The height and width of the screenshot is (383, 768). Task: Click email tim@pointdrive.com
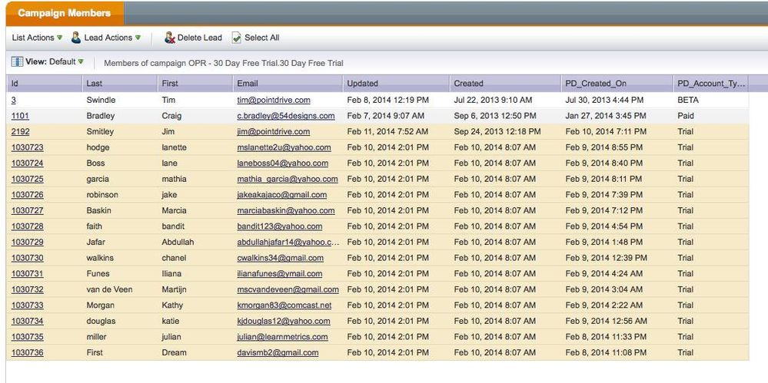point(274,100)
